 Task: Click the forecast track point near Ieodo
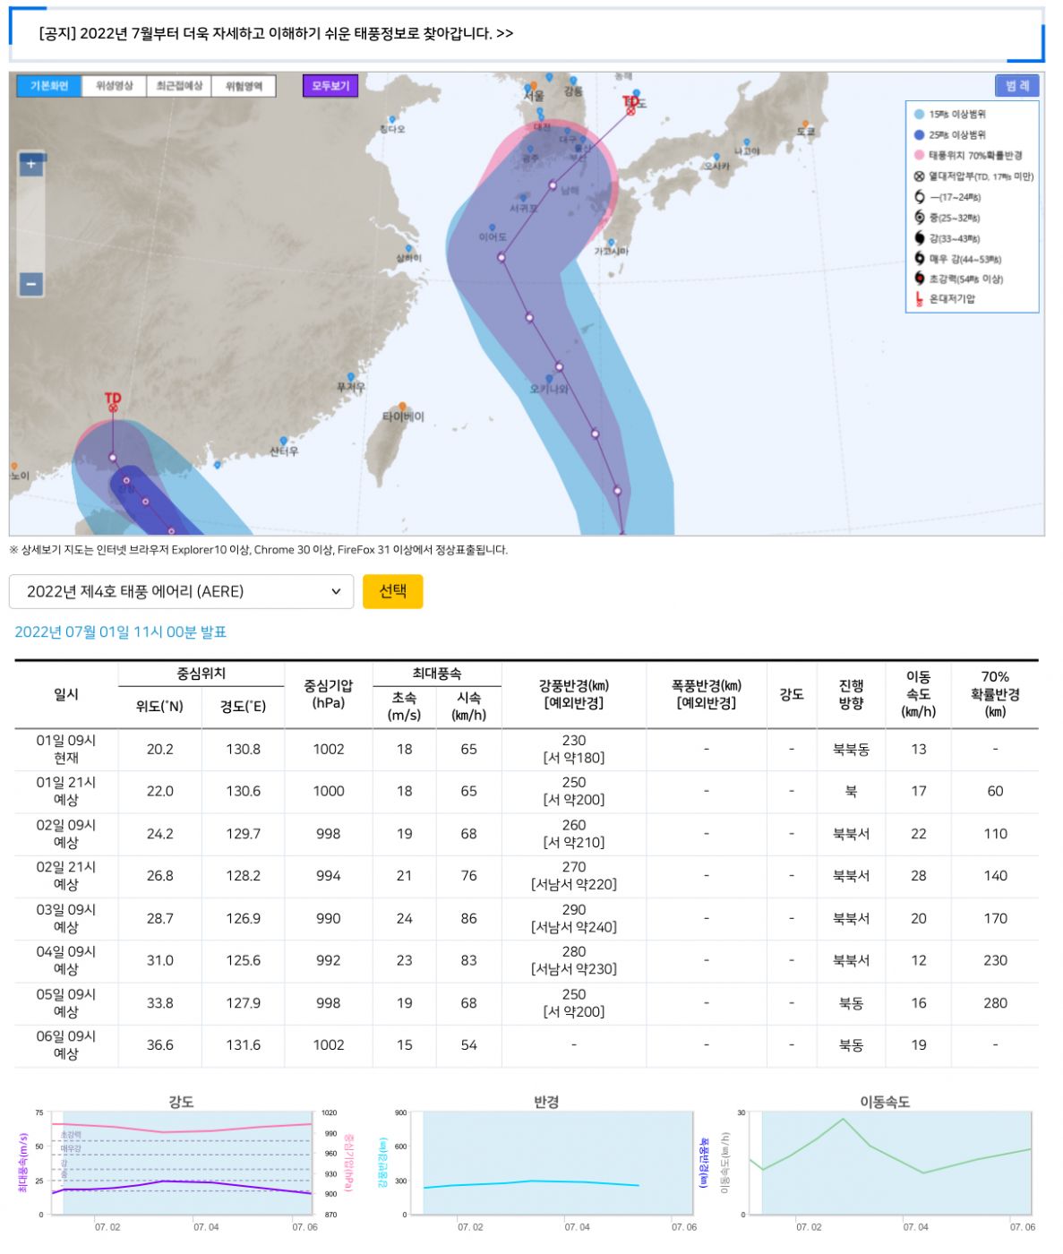501,258
